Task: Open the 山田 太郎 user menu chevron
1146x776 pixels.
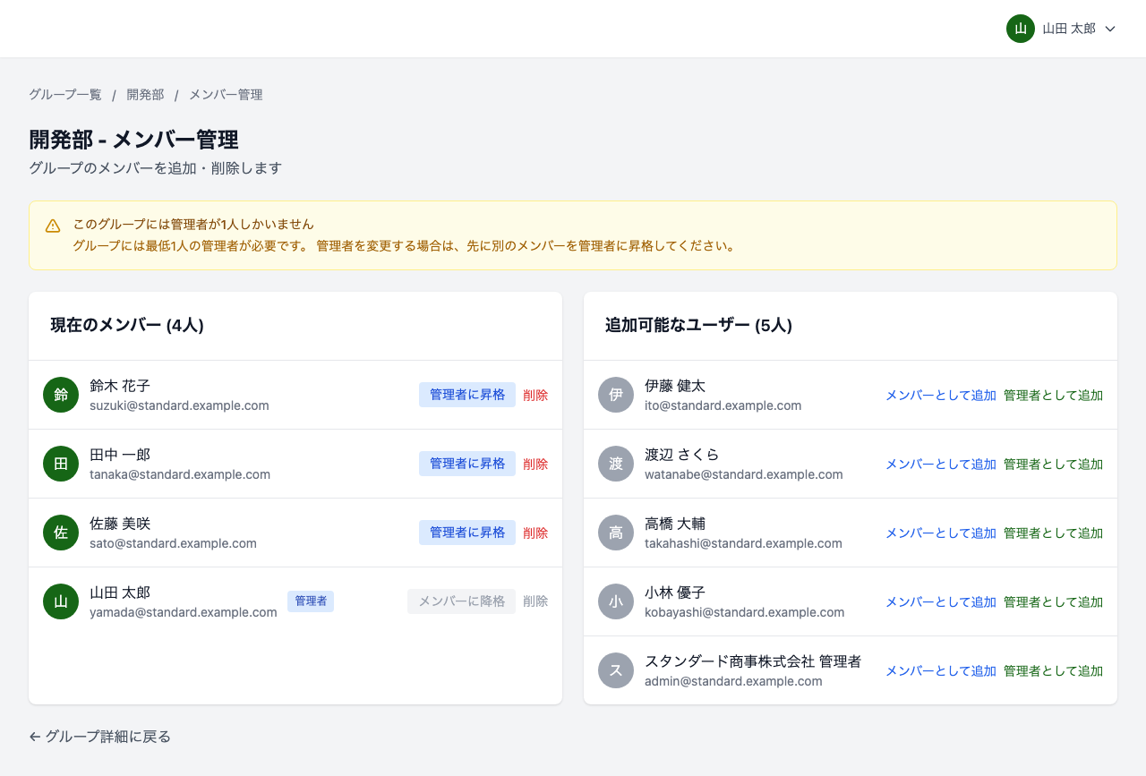Action: pos(1110,29)
